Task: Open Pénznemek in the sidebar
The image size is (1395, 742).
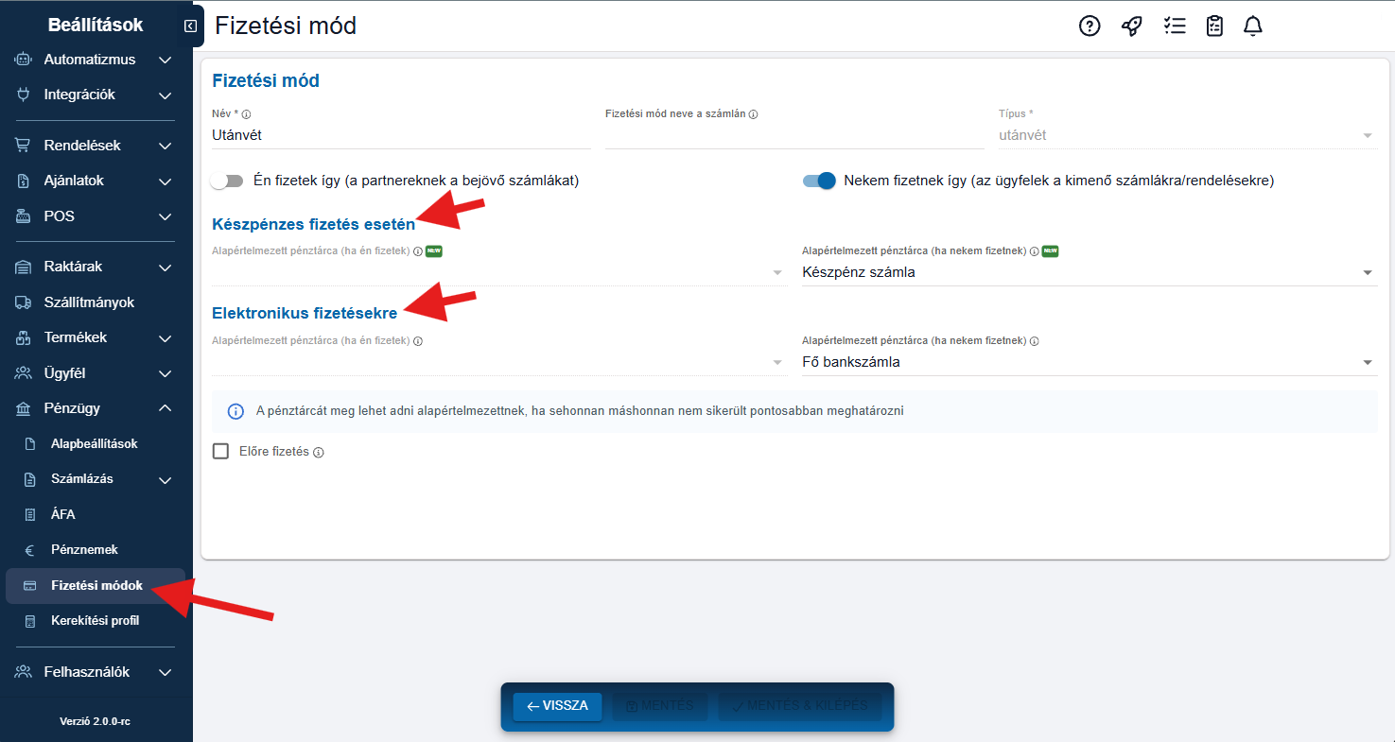Action: tap(84, 549)
